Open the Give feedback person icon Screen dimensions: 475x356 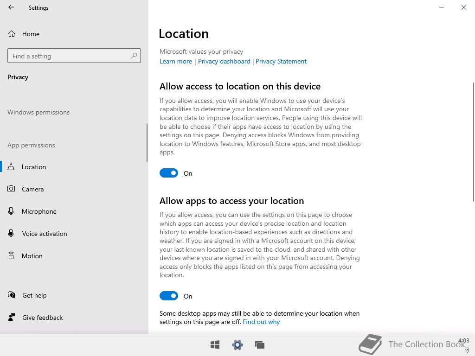[12, 317]
